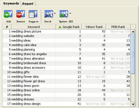Viewport: 139px width, 108px height.
Task: Select the 'wedding ideas' keyword
Action: tap(21, 40)
